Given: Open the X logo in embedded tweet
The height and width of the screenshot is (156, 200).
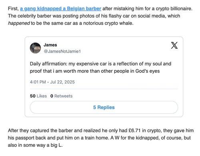Looking at the screenshot, I should tap(174, 45).
